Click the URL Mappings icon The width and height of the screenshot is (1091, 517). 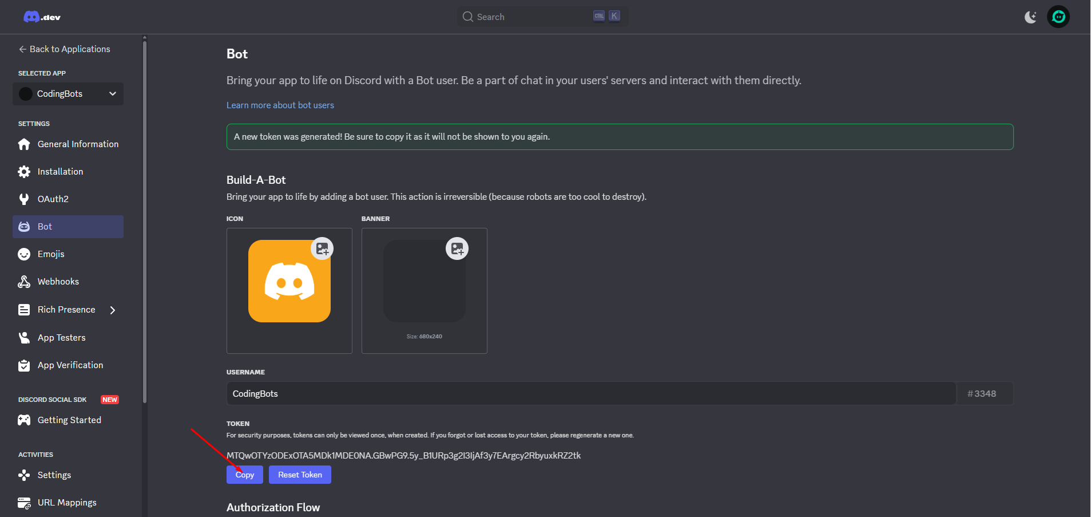coord(24,503)
